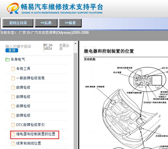Click the 冷凝器风扇继电器 diagram label
This screenshot has height=149, width=168.
click(x=134, y=93)
